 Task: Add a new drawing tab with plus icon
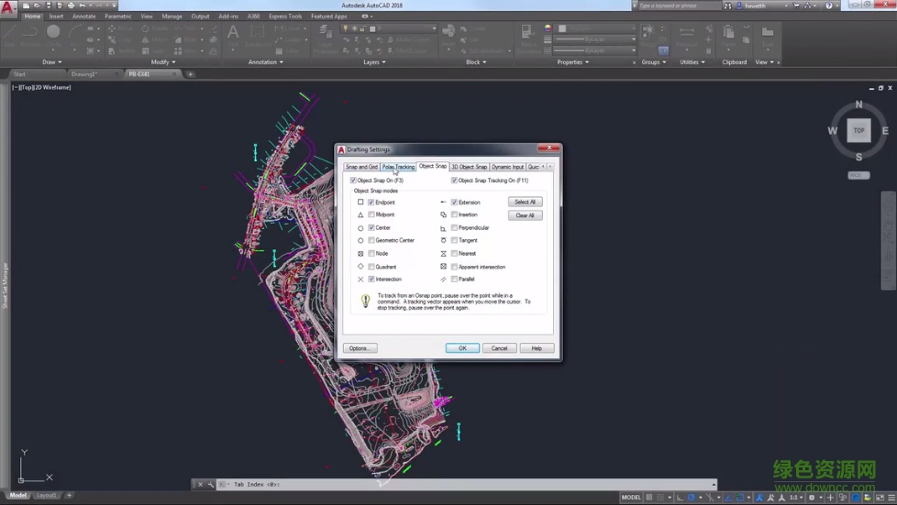pyautogui.click(x=190, y=74)
